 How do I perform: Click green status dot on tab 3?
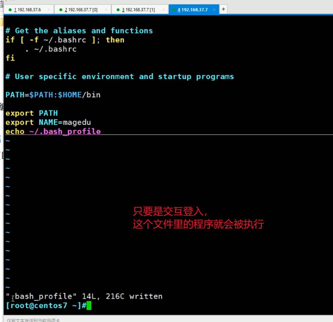click(118, 10)
